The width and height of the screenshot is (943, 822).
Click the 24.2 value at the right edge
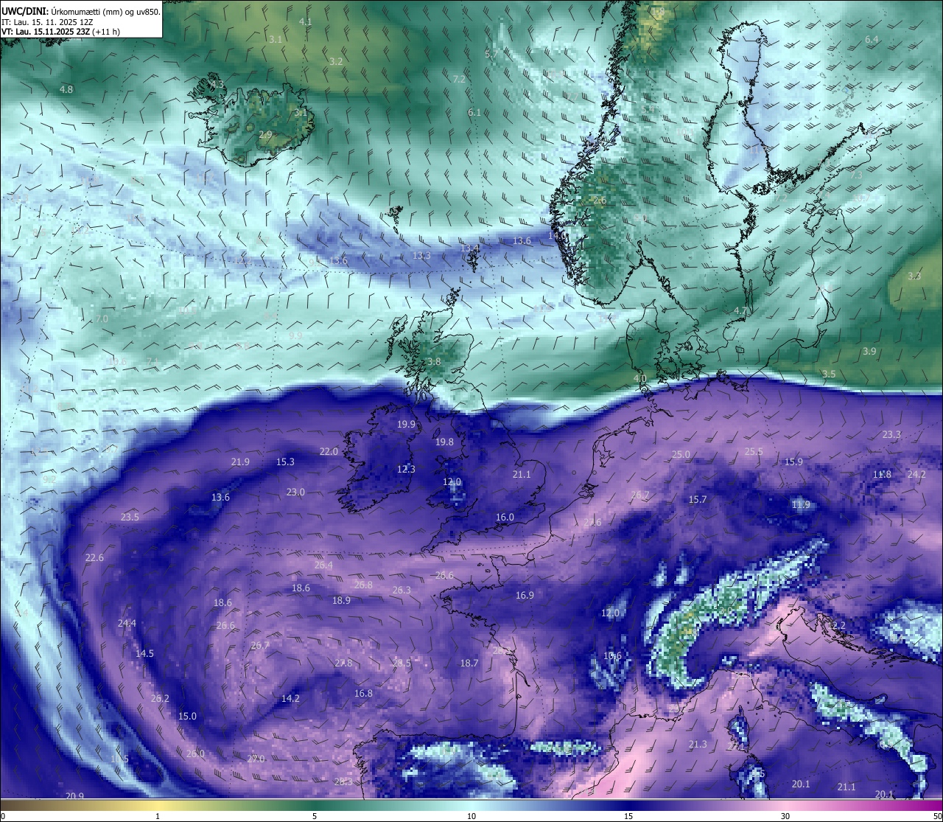[x=916, y=475]
